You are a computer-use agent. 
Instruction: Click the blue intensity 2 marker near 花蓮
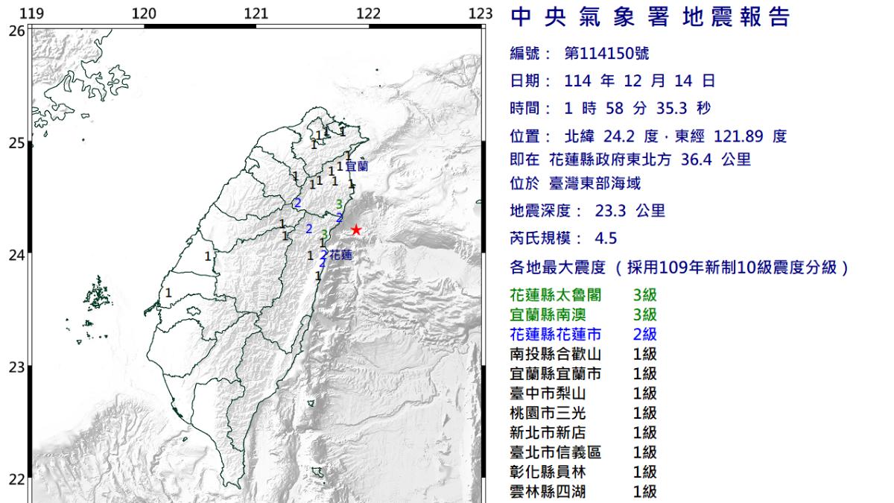[324, 253]
